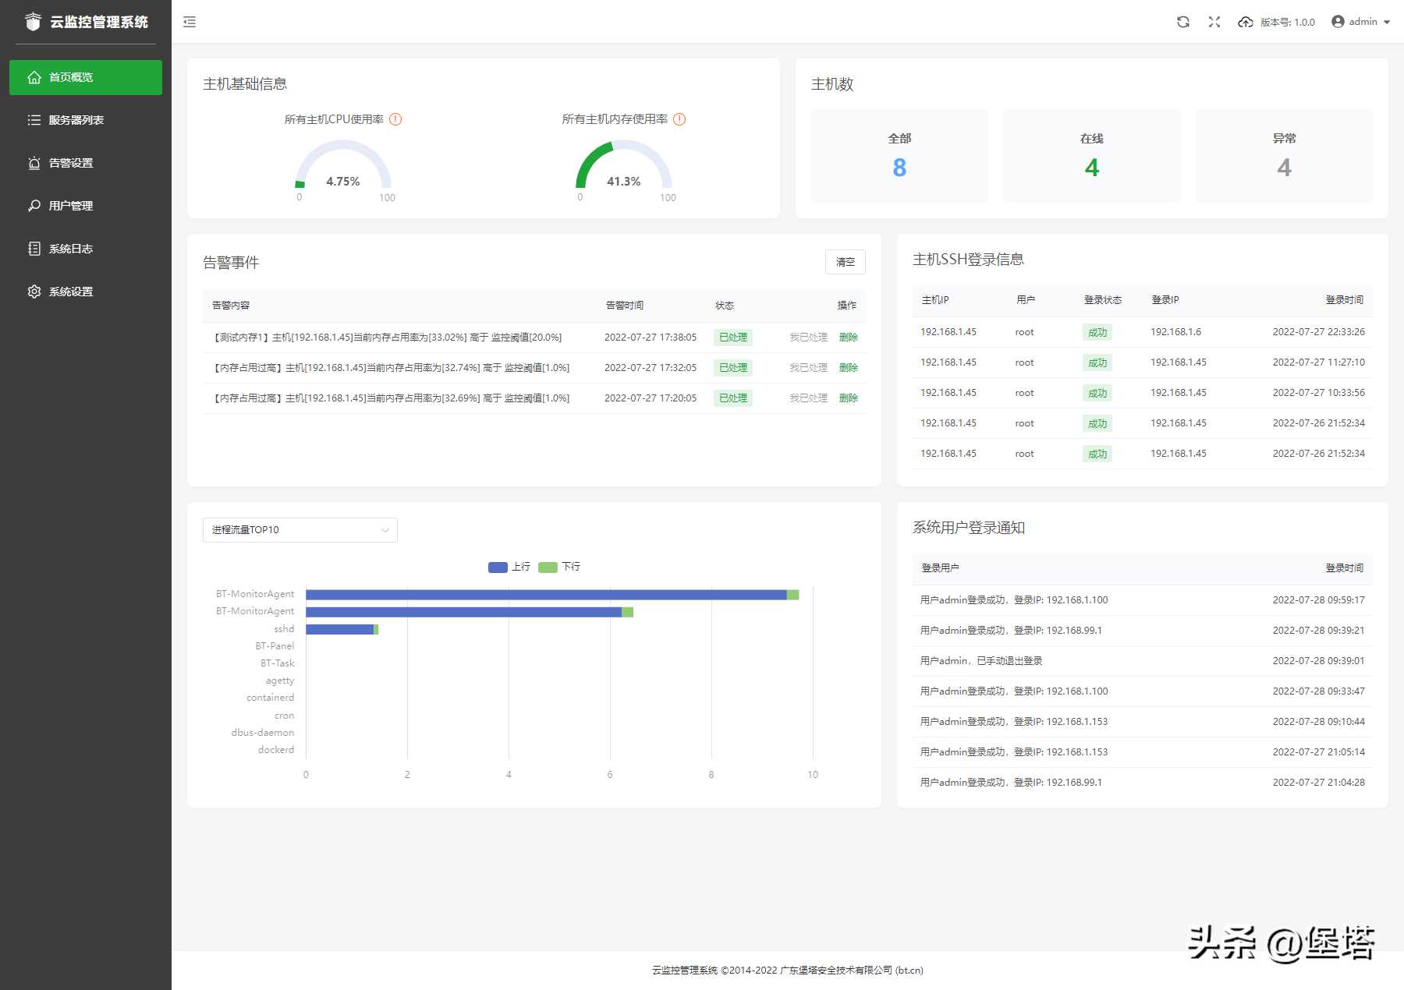Click the 全部 hosts card showing 8

point(899,156)
